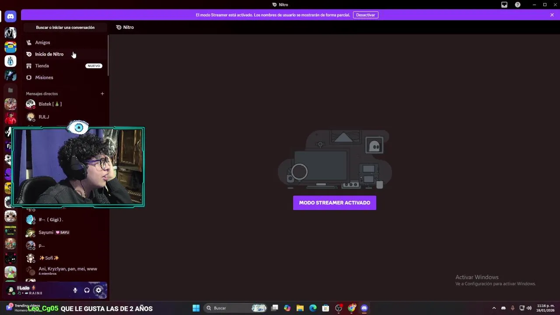Open Microsoft Edge from taskbar
Image resolution: width=560 pixels, height=315 pixels.
pos(313,308)
